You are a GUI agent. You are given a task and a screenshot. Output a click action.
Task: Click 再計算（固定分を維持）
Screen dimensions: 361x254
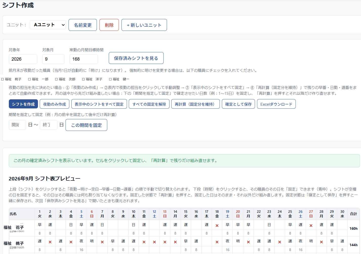pos(196,104)
